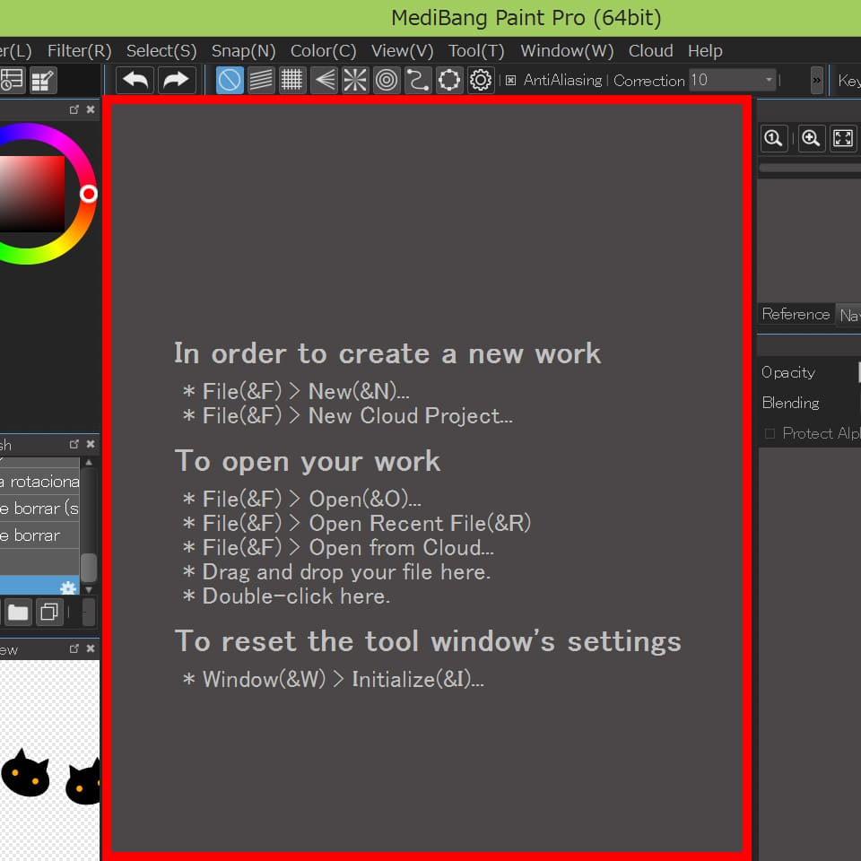Close the brush preview panel with its X icon

tap(91, 648)
